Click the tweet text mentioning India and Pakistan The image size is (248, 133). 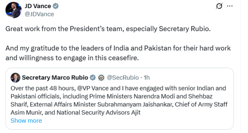[118, 53]
